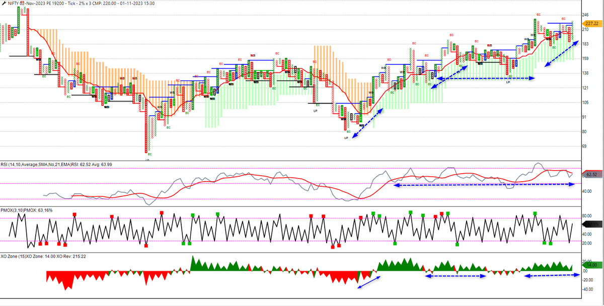Click the 183 price axis label
The image size is (604, 306).
(585, 44)
